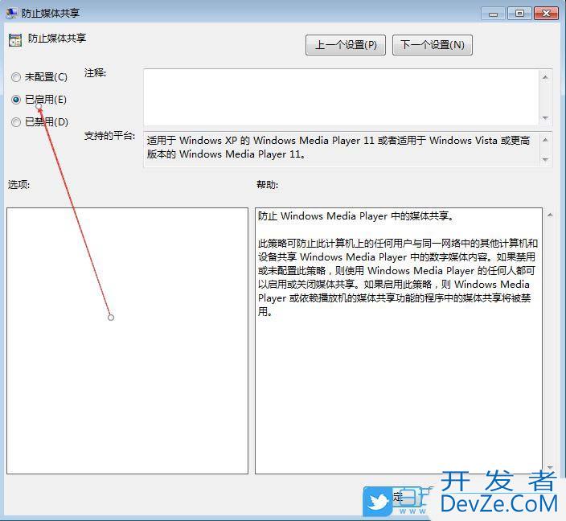The image size is (566, 521).
Task: Click the policy icon beside 防止媒体共享 heading
Action: point(15,39)
